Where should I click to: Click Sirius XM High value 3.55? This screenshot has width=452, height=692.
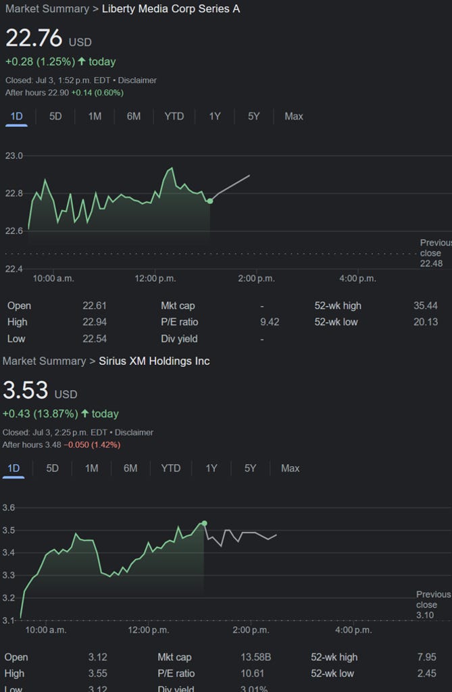97,674
